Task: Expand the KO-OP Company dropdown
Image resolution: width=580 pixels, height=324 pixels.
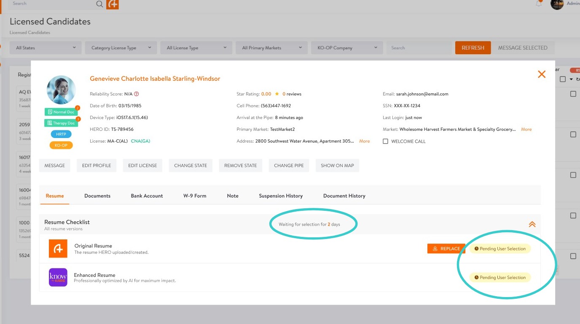Action: click(x=347, y=48)
